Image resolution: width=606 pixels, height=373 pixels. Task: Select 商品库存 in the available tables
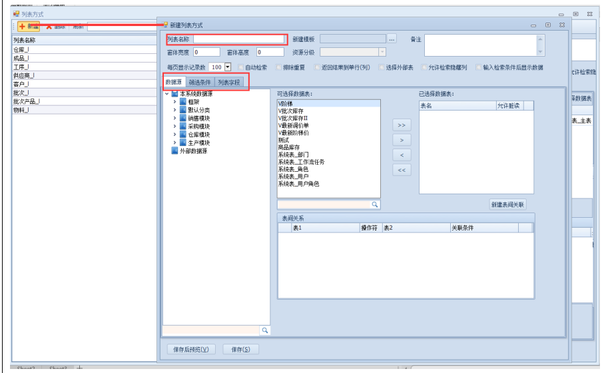coord(328,147)
